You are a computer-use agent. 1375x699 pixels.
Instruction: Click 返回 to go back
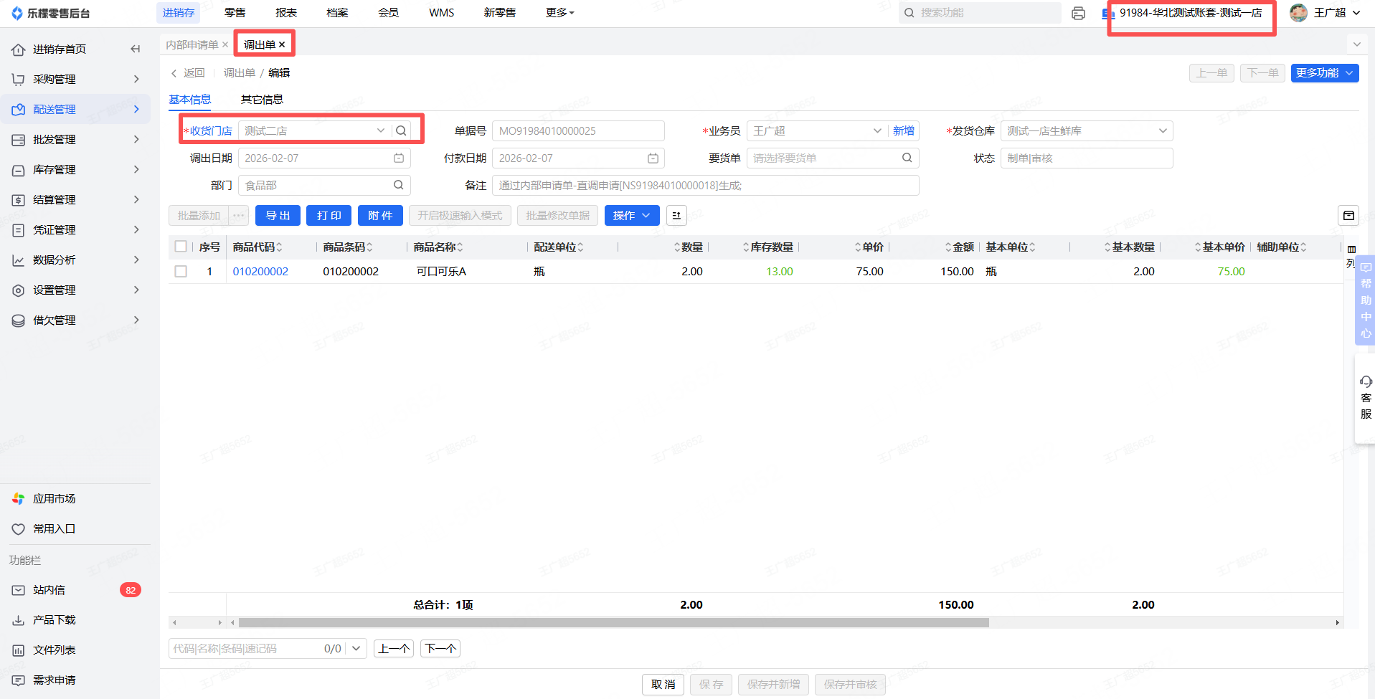pyautogui.click(x=188, y=72)
